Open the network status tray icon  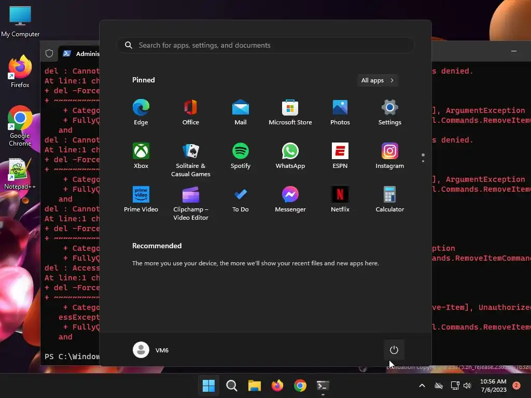[x=455, y=386]
